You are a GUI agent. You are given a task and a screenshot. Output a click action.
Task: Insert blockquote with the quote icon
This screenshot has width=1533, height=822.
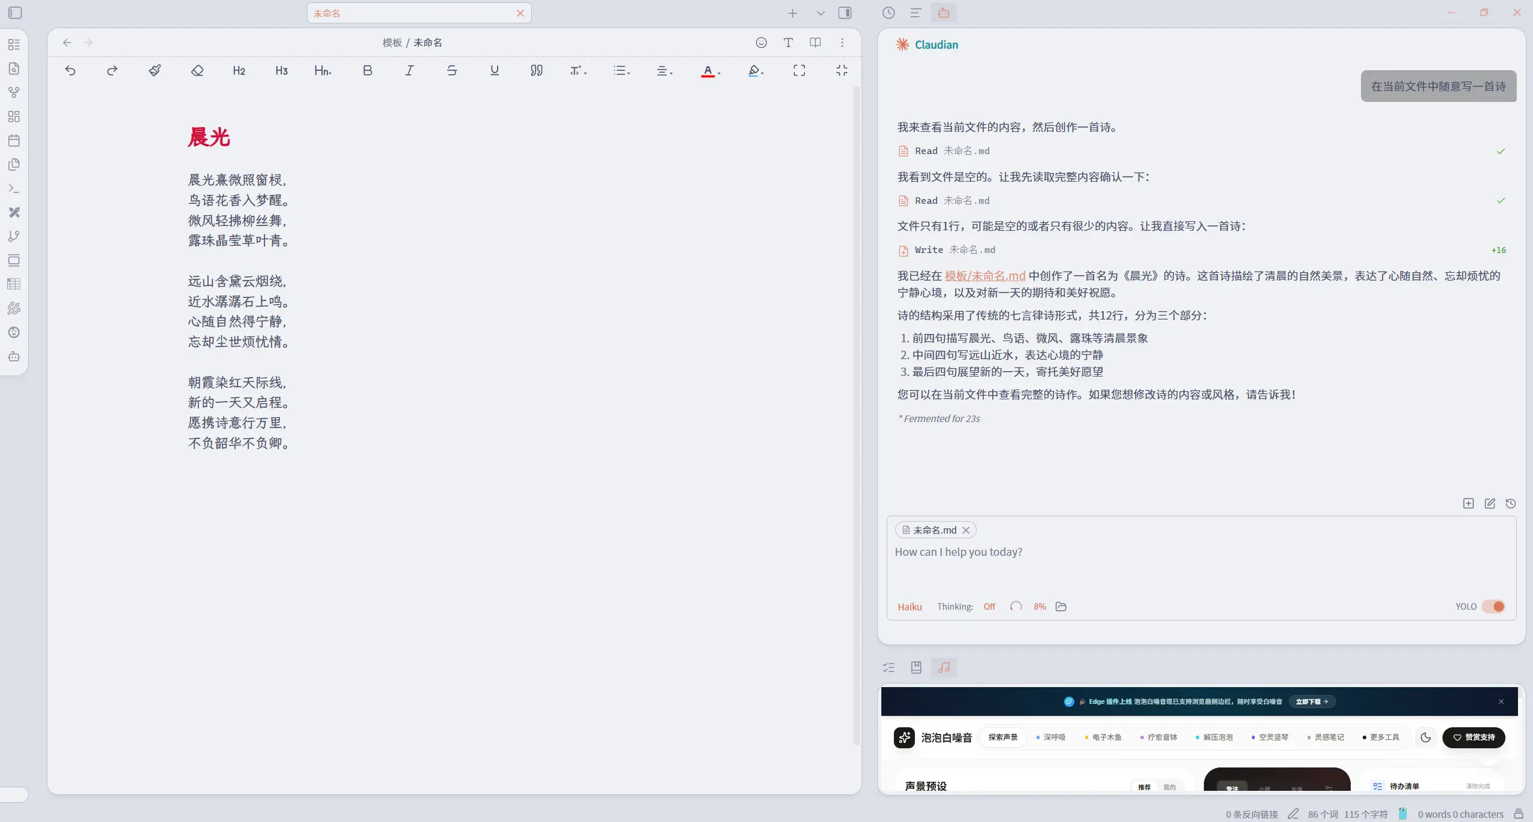(536, 71)
